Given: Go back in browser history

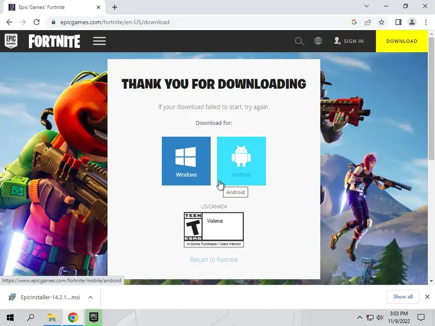Looking at the screenshot, I should [9, 22].
